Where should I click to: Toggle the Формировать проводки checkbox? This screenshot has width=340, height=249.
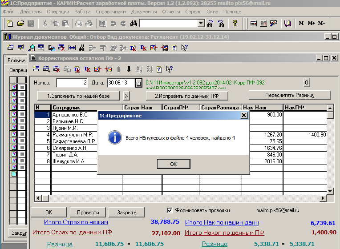click(x=170, y=210)
